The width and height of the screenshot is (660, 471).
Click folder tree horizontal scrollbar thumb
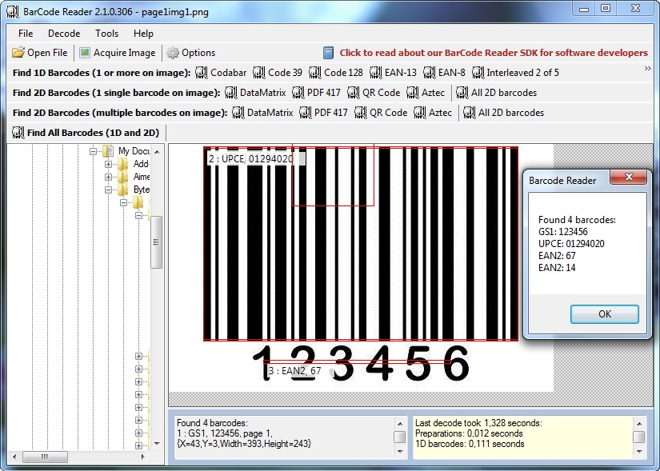[45, 457]
